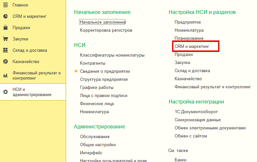The image size is (257, 162).
Task: Click the bar chart icon for Финансовый результат
Action: [x=6, y=75]
